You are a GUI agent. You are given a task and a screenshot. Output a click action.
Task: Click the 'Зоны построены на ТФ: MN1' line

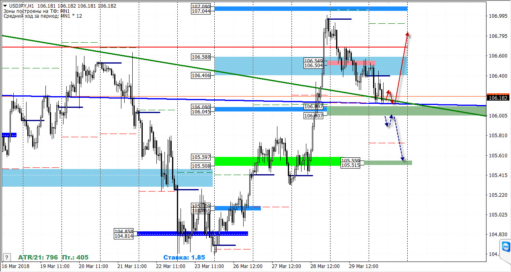tap(37, 11)
